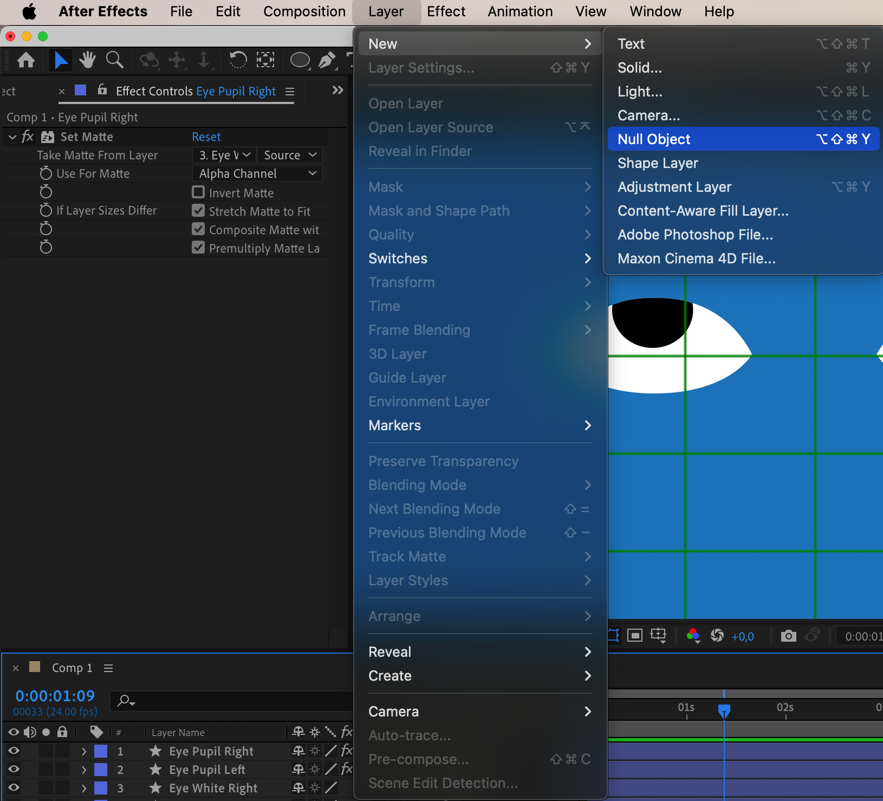Select the Hand tool in toolbar
The height and width of the screenshot is (801, 883).
click(87, 60)
